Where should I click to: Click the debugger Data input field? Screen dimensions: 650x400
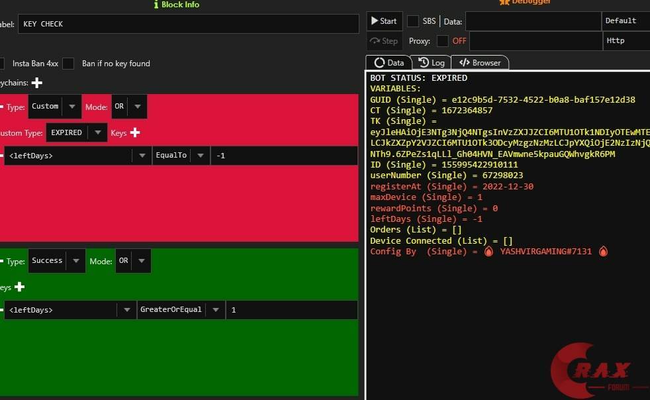[534, 21]
